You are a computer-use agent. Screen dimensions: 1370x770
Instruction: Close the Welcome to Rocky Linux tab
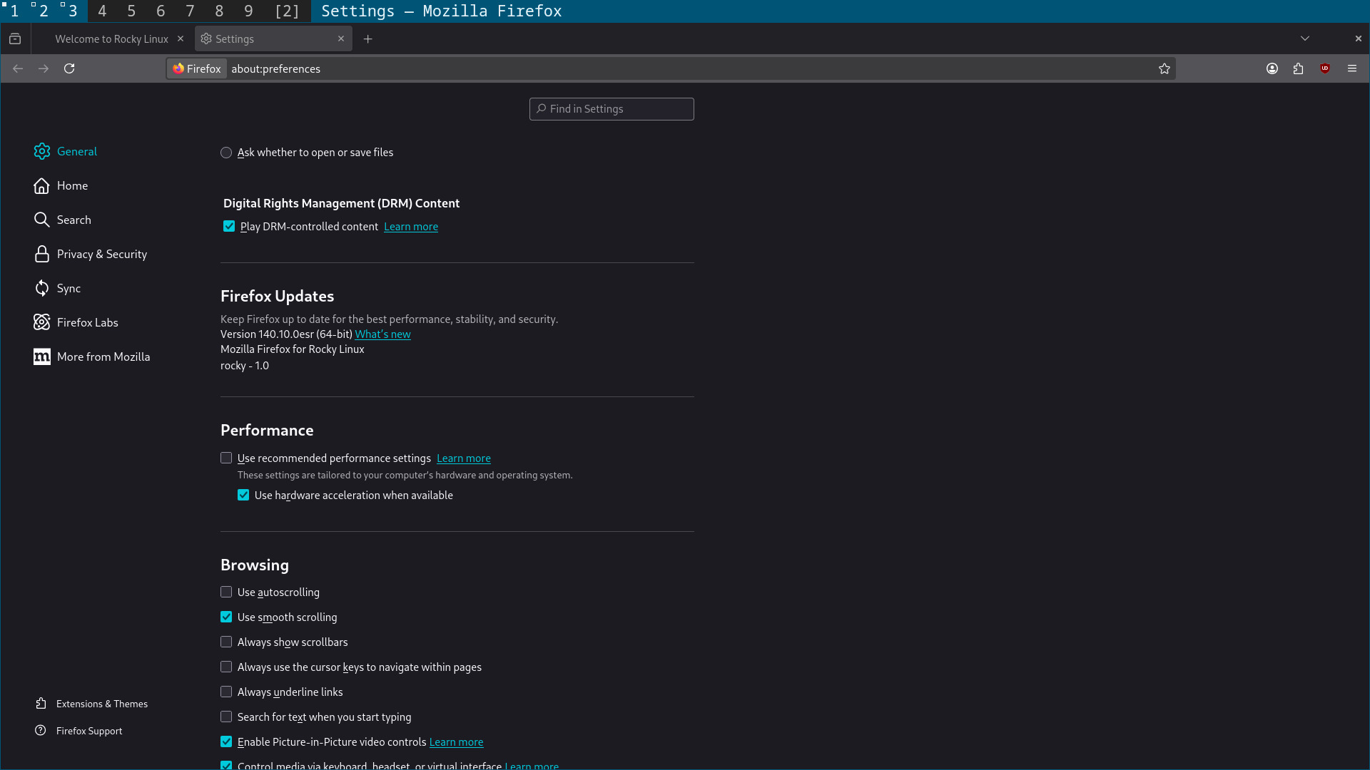tap(181, 38)
